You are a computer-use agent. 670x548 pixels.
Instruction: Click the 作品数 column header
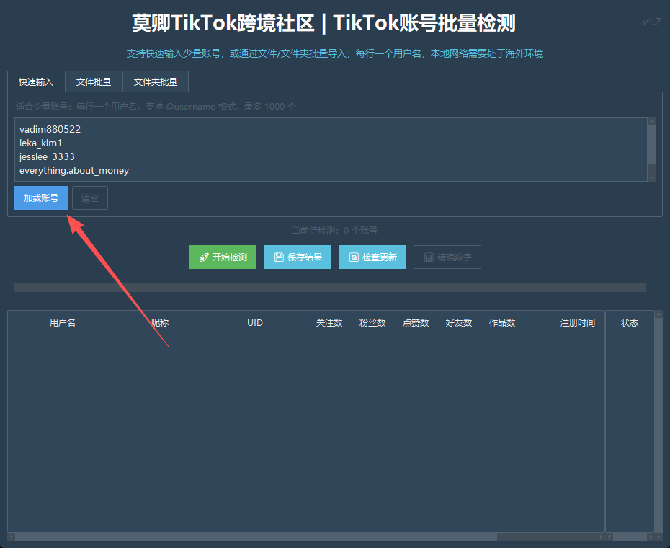[502, 322]
